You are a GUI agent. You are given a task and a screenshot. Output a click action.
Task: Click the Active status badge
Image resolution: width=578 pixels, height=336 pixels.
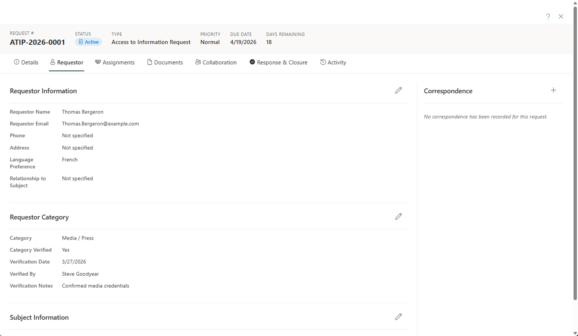tap(89, 42)
